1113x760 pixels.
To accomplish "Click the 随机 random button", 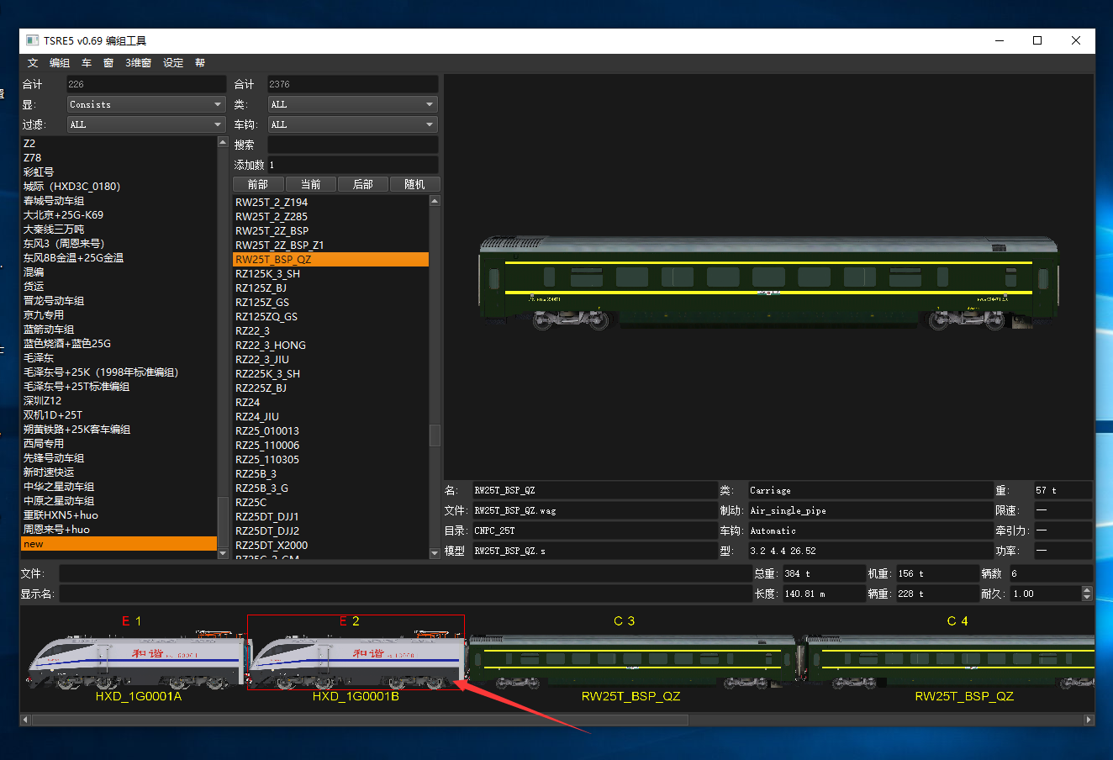I will (414, 184).
